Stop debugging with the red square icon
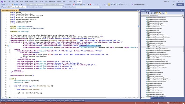 [x=90, y=5]
